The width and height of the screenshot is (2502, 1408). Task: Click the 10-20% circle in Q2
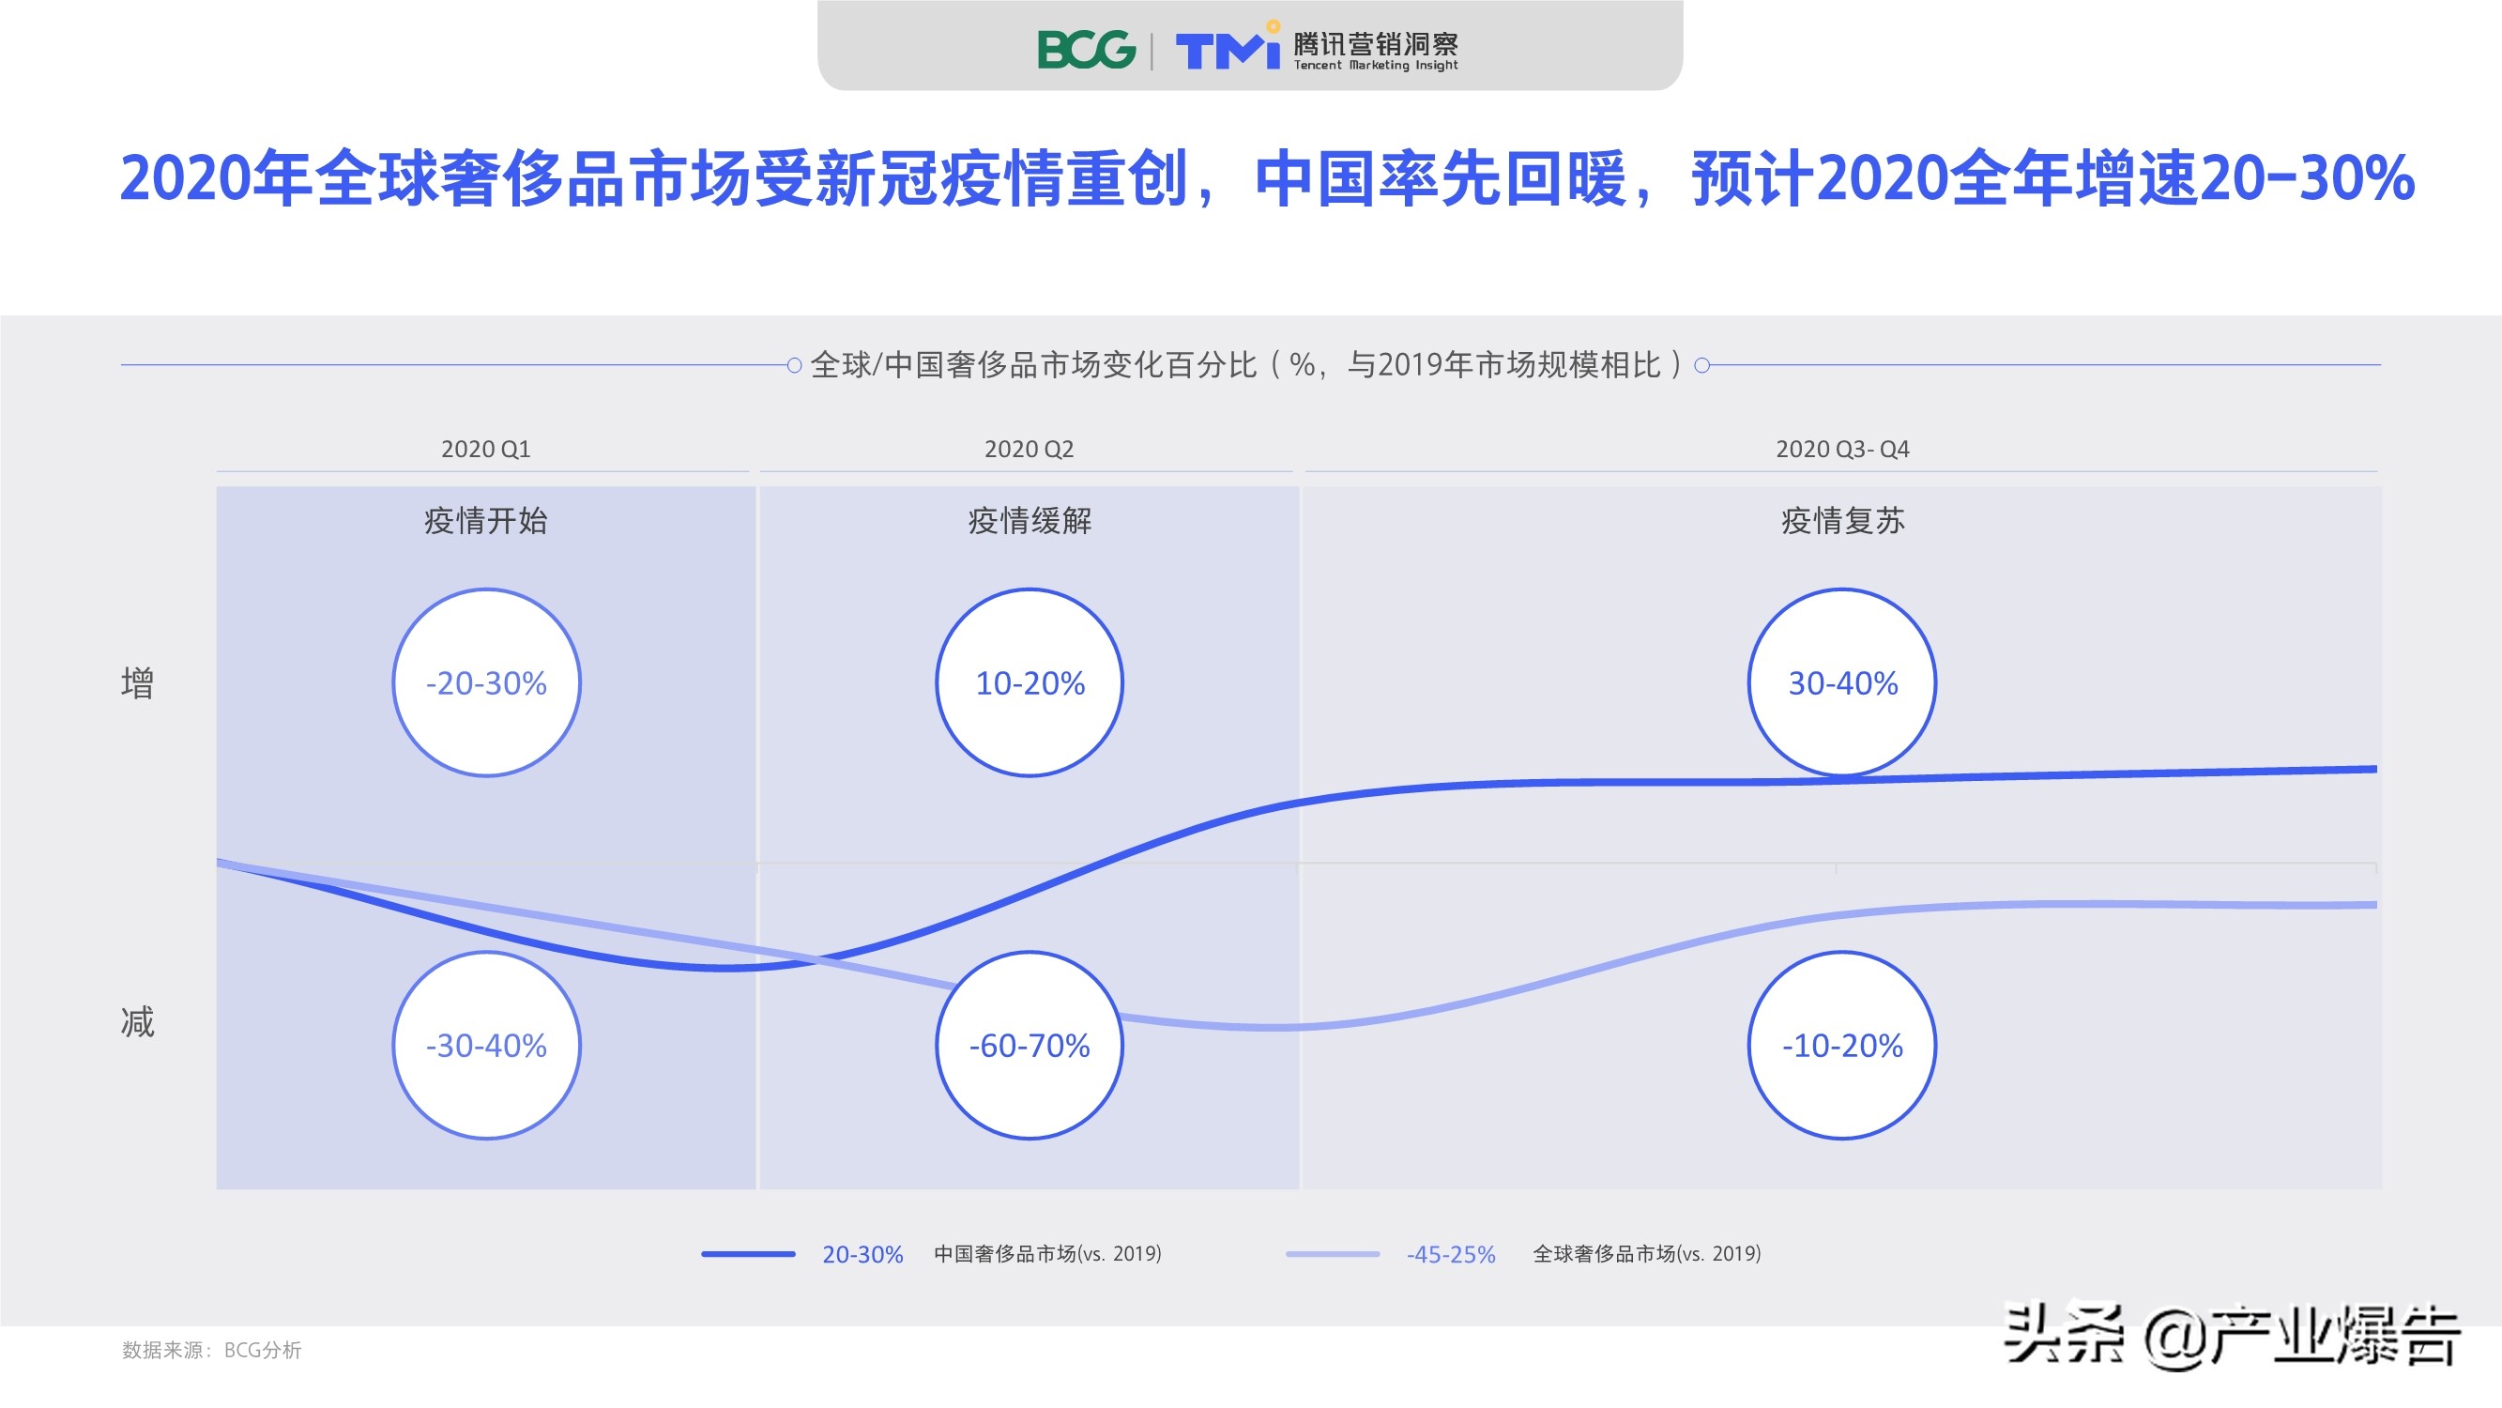click(1030, 682)
